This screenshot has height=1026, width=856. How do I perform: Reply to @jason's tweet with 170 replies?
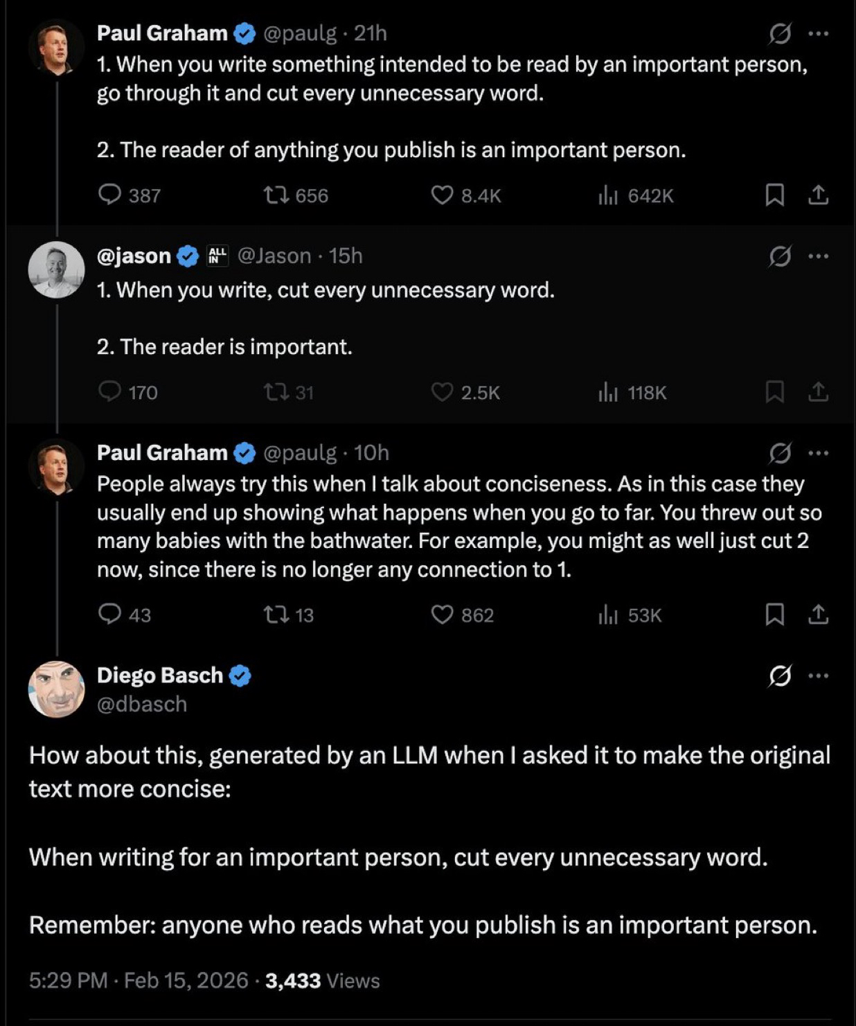tap(110, 392)
